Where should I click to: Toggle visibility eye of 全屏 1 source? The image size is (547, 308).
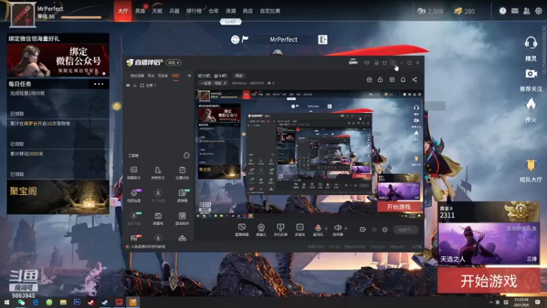(x=128, y=85)
